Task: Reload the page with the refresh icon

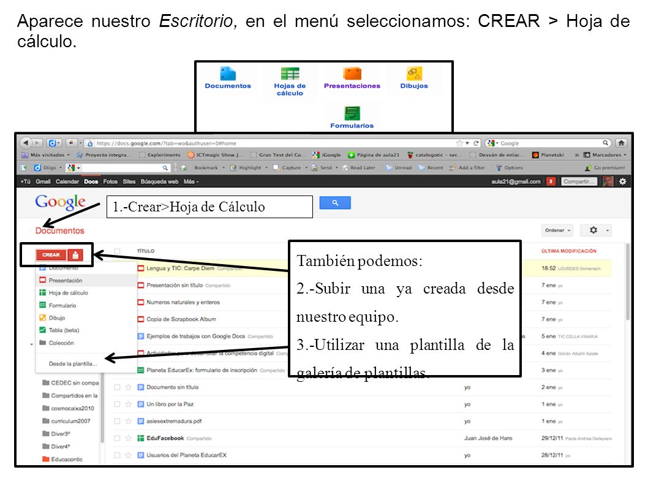Action: (476, 143)
